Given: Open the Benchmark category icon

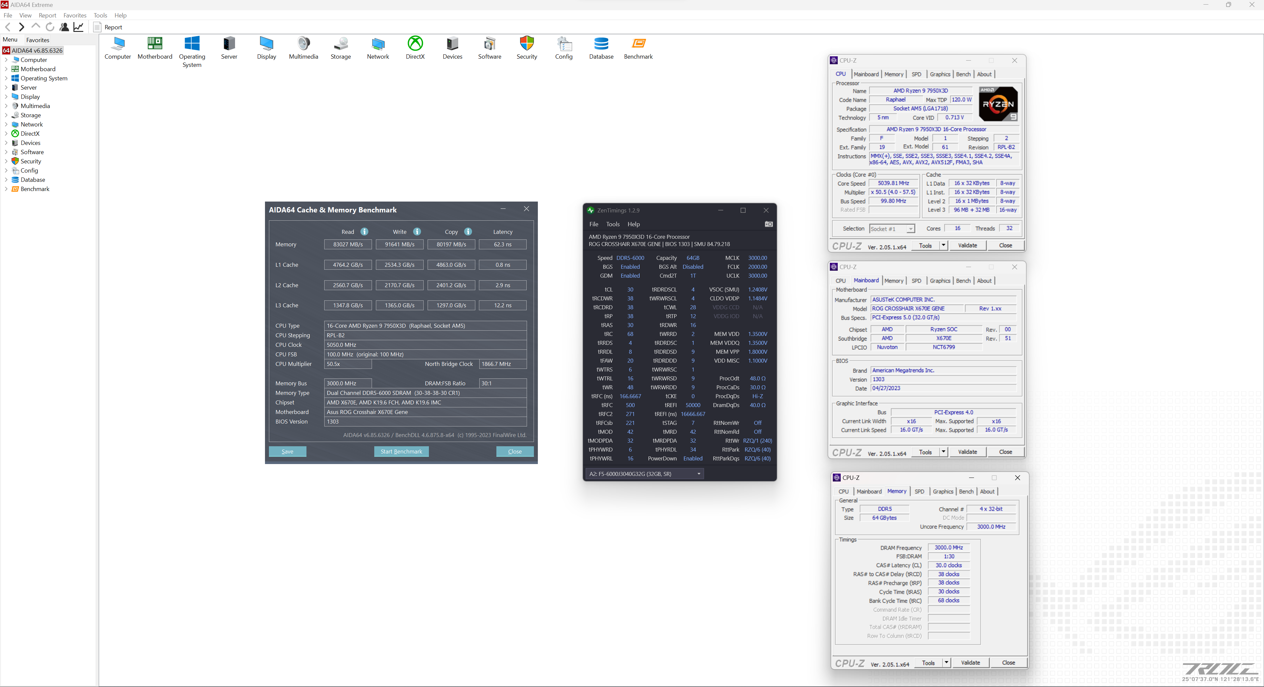Looking at the screenshot, I should (638, 48).
